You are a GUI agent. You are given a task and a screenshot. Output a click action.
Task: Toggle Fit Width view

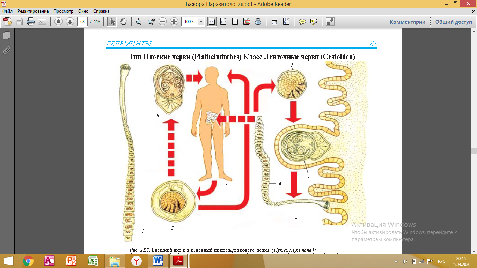click(x=223, y=22)
